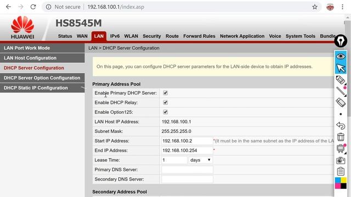Click the undo arrow icon
Viewport: 351px width, 197px height.
tap(341, 126)
